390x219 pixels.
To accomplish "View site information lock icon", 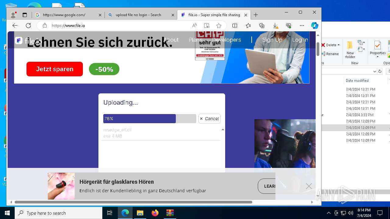I will [45, 26].
